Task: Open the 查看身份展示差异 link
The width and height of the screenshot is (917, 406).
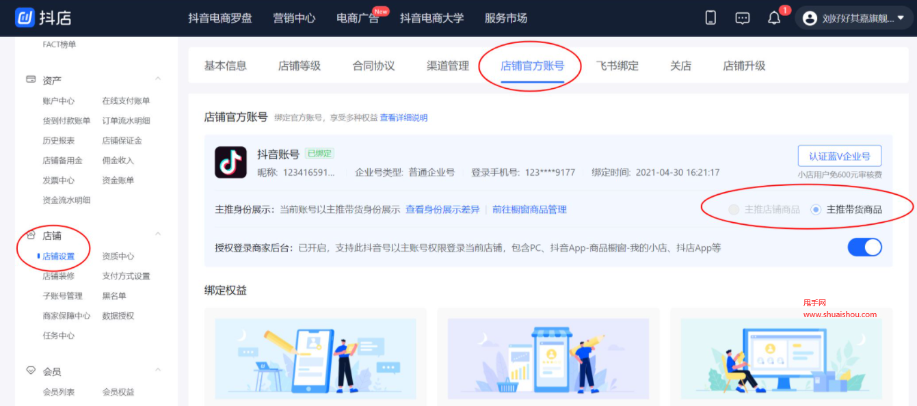Action: (x=442, y=209)
